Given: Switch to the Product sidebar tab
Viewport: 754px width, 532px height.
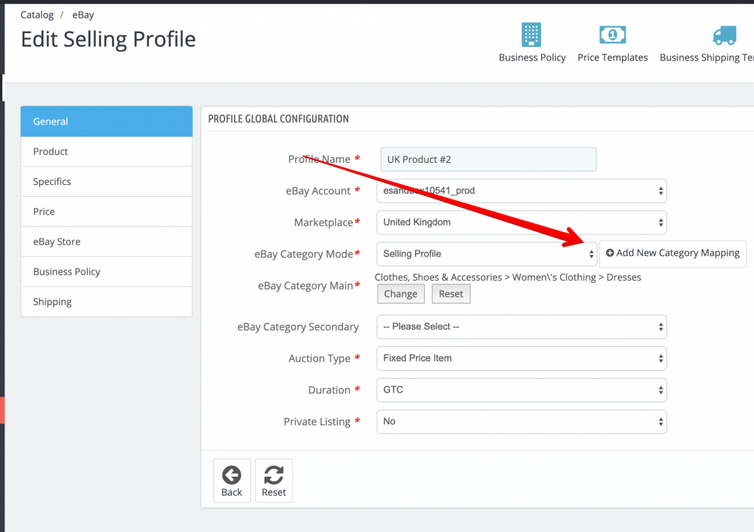Looking at the screenshot, I should [106, 152].
